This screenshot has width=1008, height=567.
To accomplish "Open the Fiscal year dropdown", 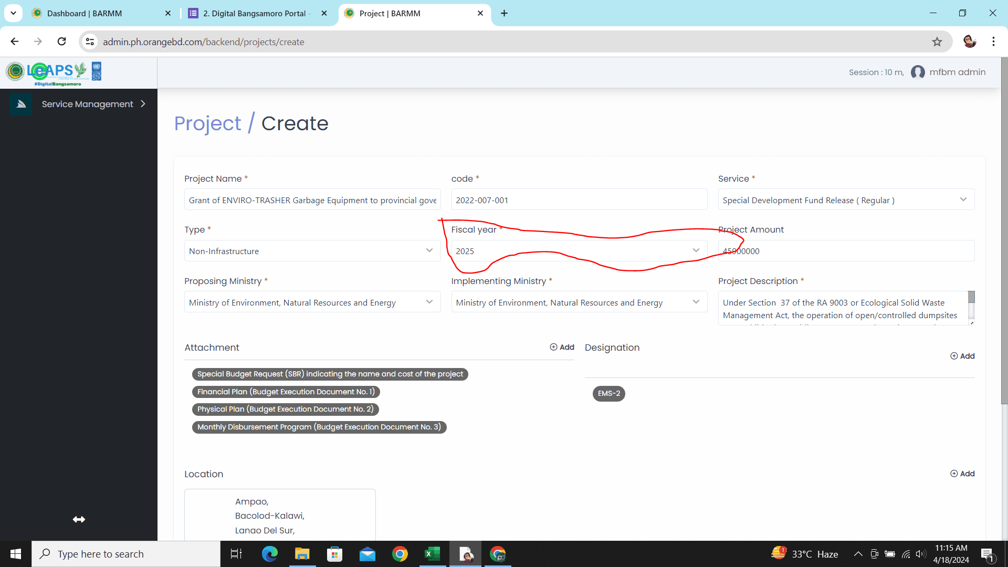I will 579,251.
